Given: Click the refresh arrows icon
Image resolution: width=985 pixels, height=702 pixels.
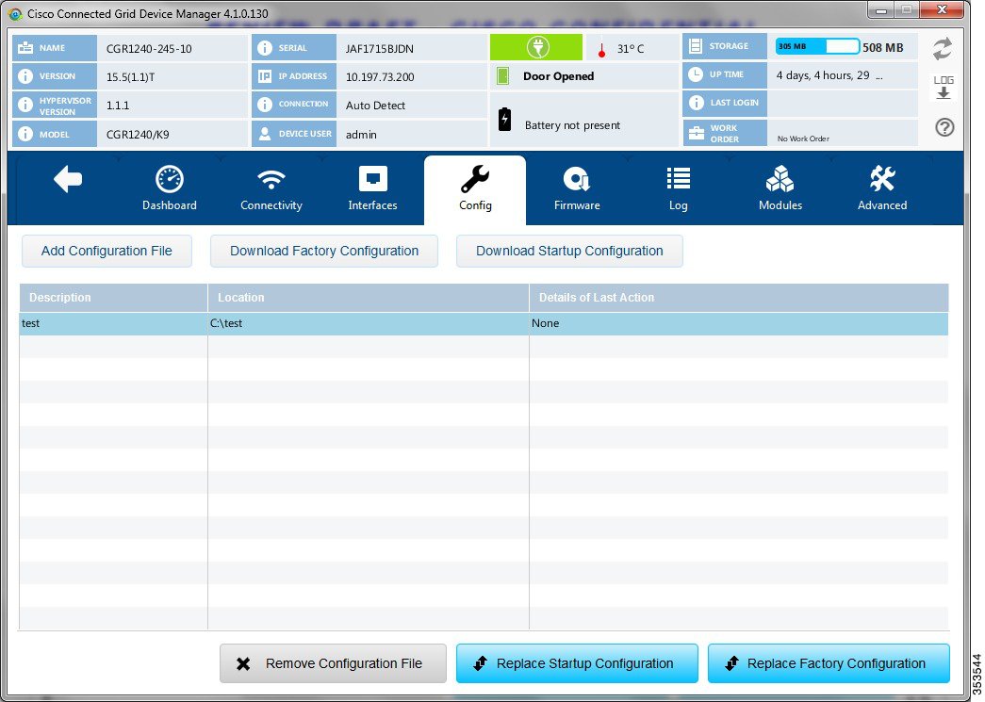Looking at the screenshot, I should click(x=943, y=48).
